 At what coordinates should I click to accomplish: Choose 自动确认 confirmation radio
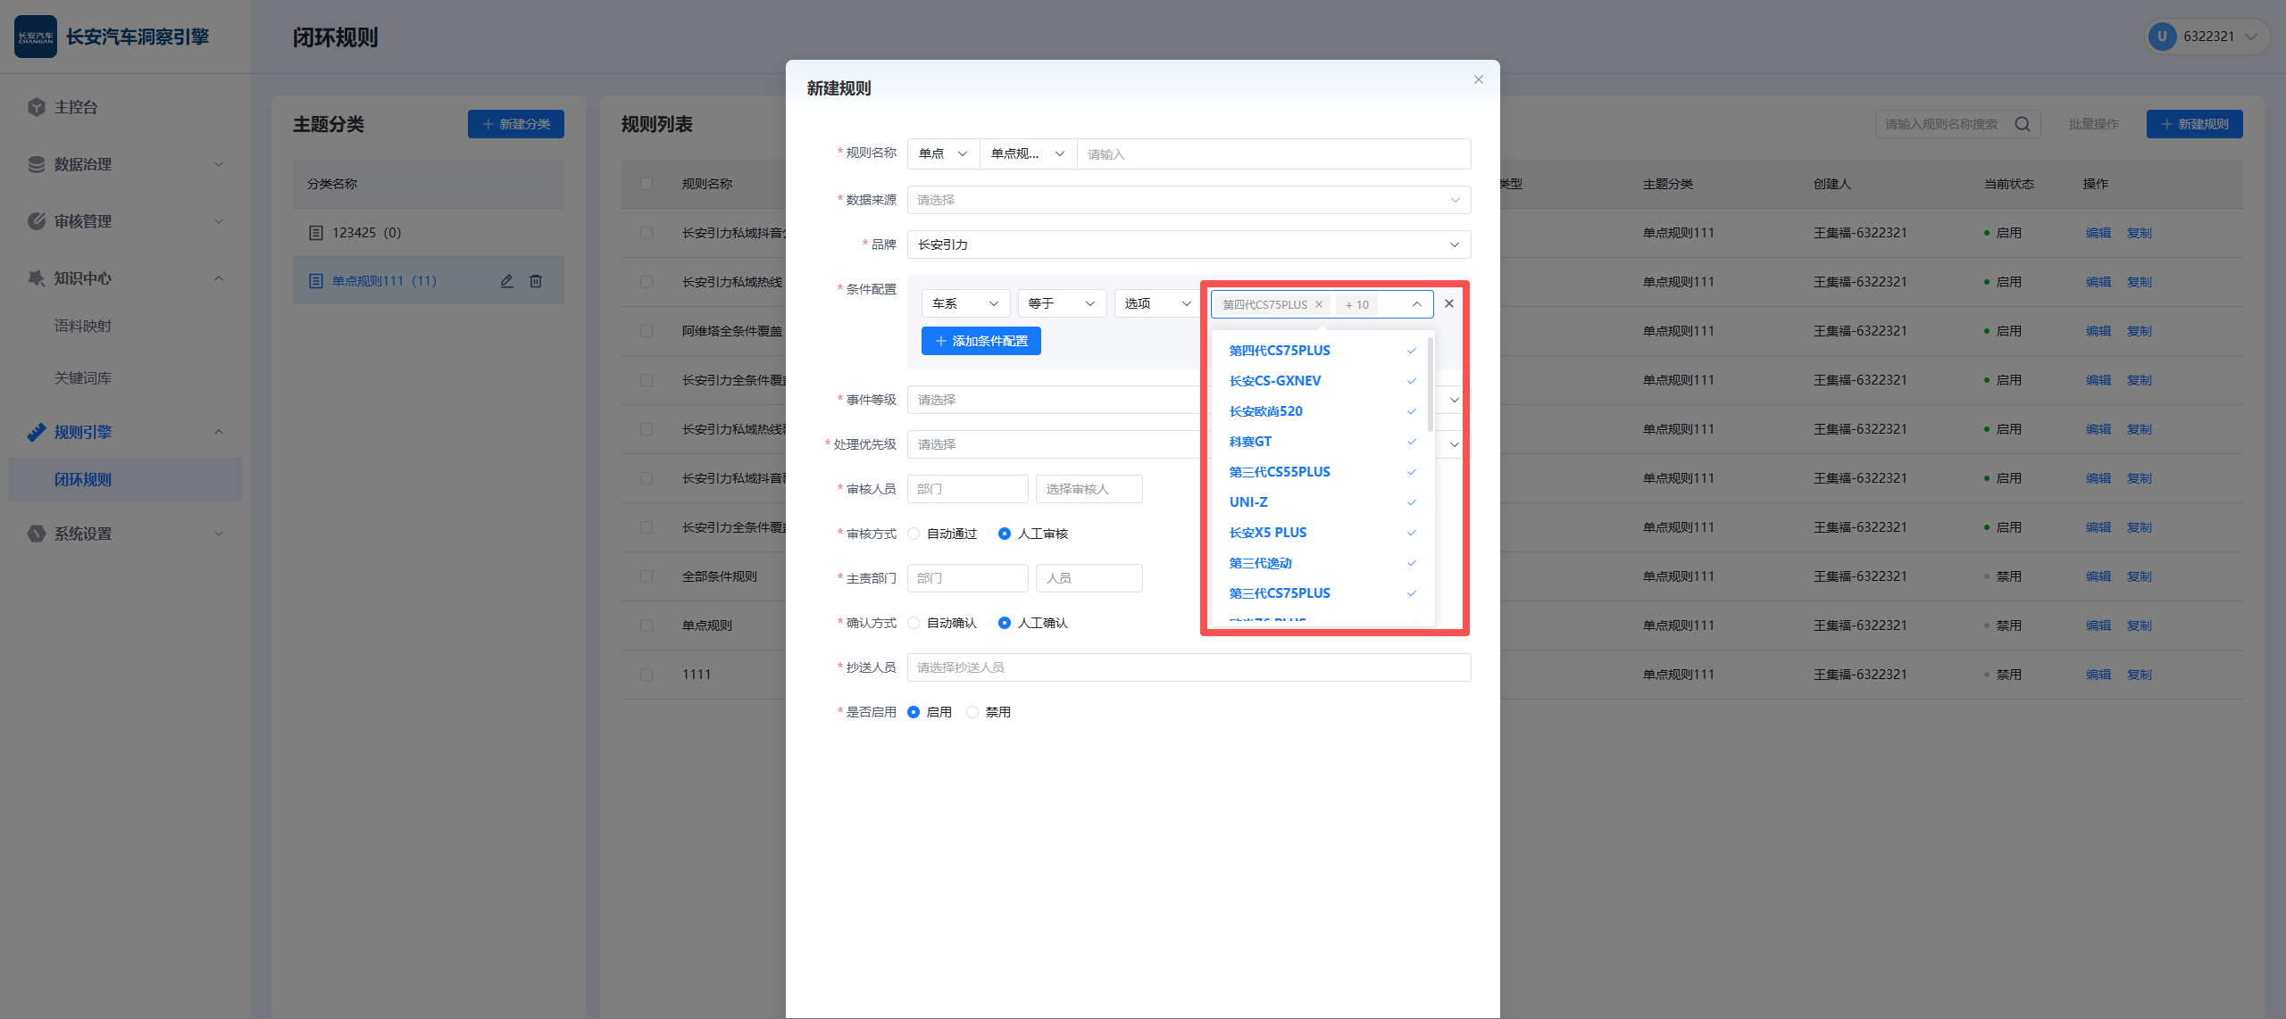(x=914, y=623)
